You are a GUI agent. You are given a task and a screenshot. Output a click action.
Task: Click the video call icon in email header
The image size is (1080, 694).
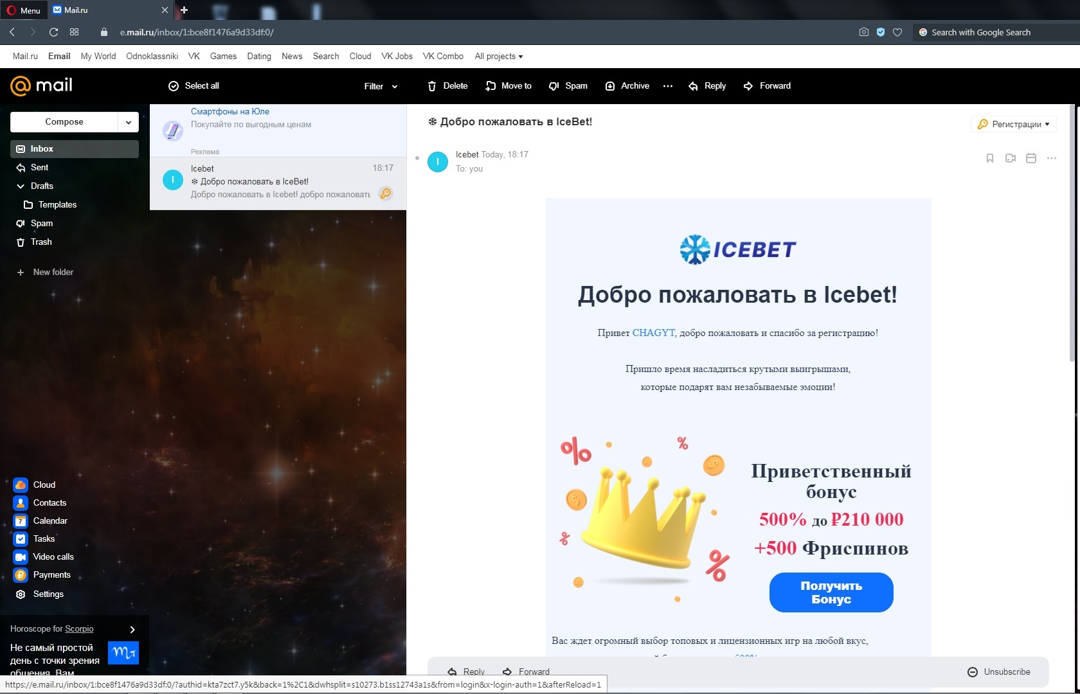pos(1011,158)
